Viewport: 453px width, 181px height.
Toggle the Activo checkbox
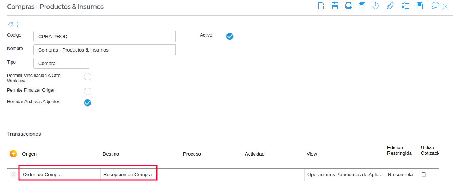230,36
